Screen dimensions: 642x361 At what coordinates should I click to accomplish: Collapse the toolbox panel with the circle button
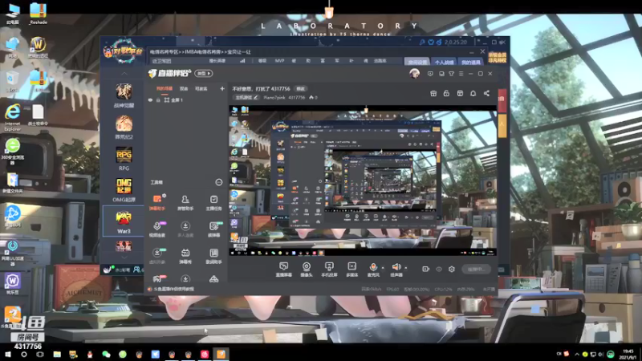[218, 182]
